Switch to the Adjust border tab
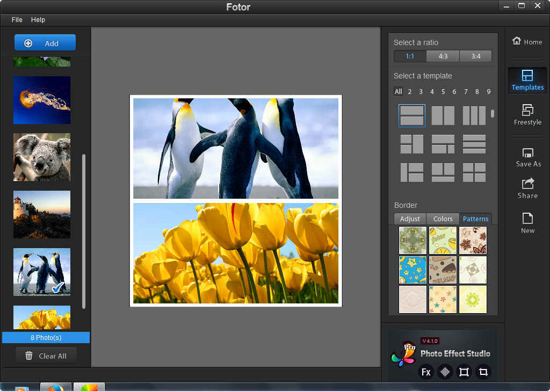The image size is (550, 391). point(410,219)
